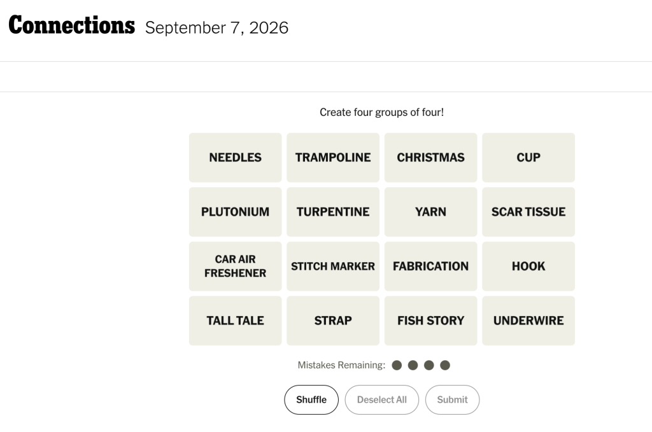
Task: Tap the TALL TALE tile
Action: click(236, 321)
